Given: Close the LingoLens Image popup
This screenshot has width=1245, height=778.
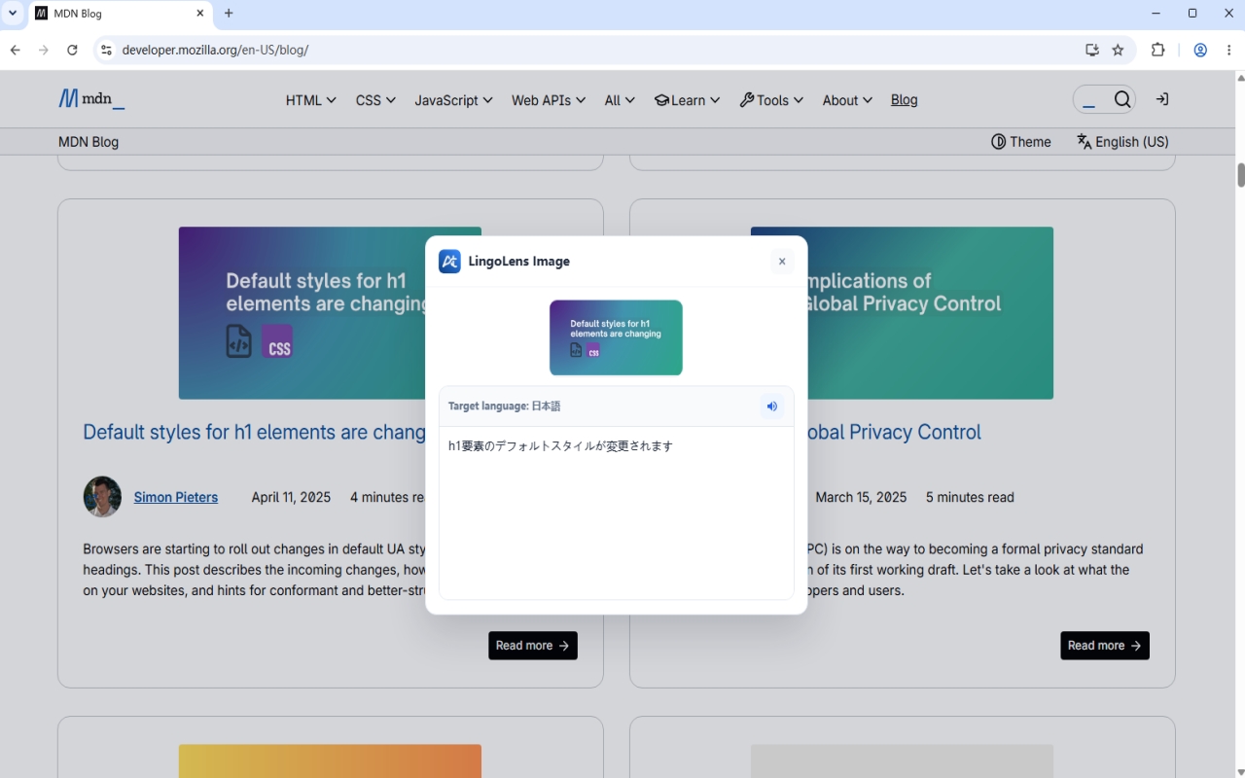Looking at the screenshot, I should click(782, 262).
